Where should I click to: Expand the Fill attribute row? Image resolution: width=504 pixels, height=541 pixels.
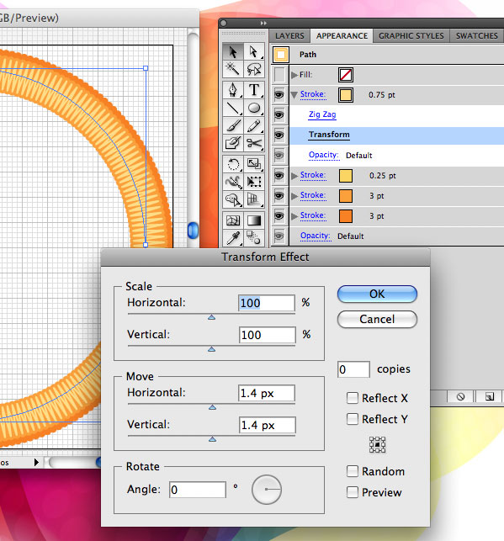coord(294,75)
